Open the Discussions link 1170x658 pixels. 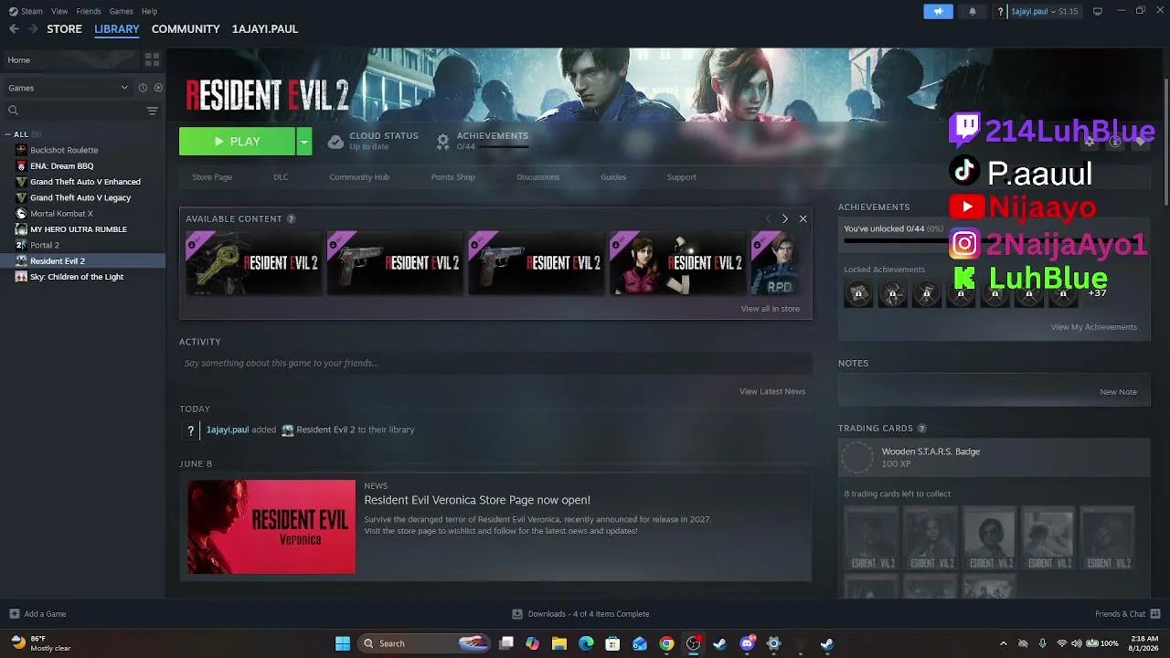[537, 177]
